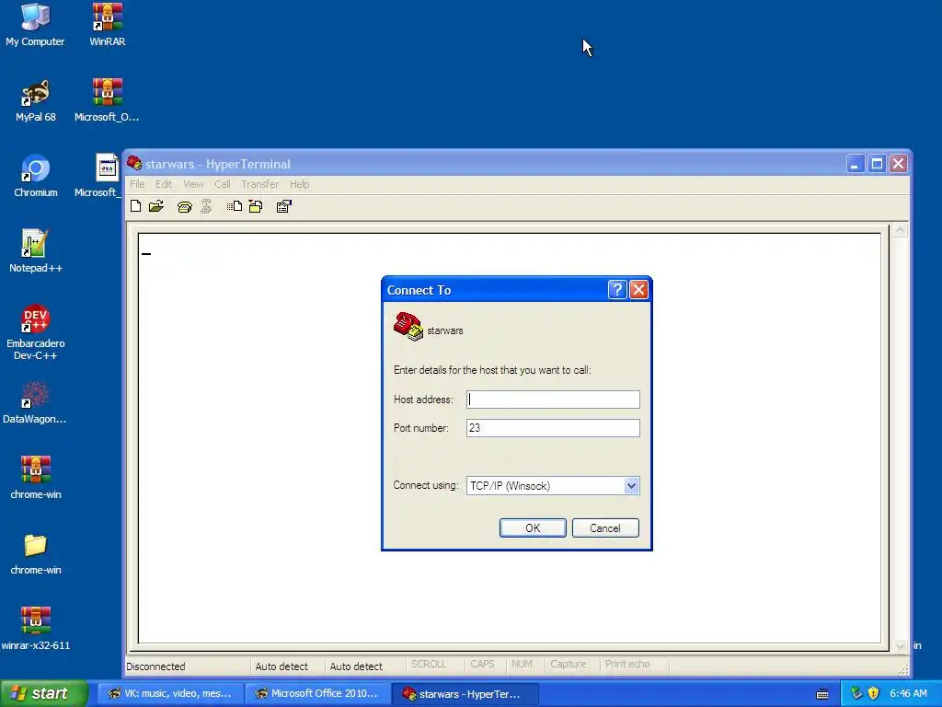Click the network tray icon
The width and height of the screenshot is (942, 707).
pyautogui.click(x=856, y=693)
